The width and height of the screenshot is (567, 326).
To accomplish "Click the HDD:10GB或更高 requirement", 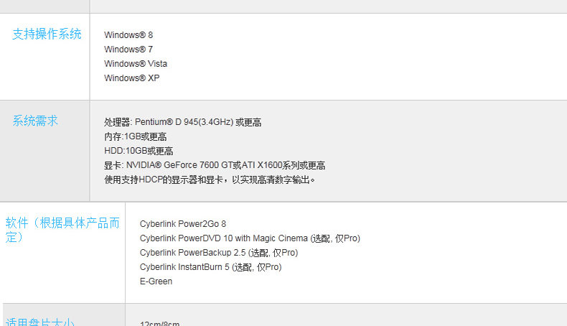I will point(139,151).
